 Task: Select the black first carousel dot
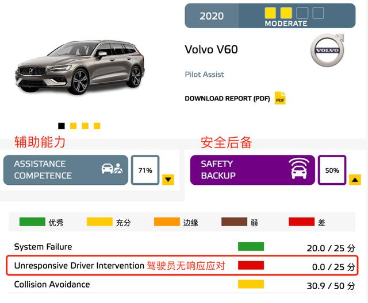coord(62,126)
